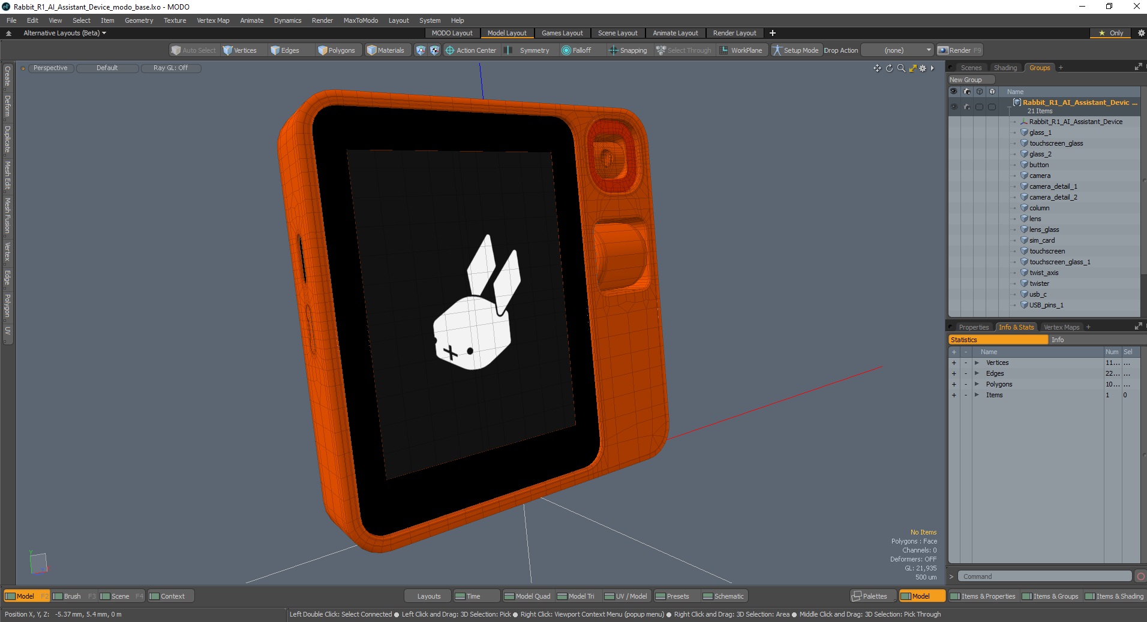Open the Vertex Maps tab
Image resolution: width=1147 pixels, height=622 pixels.
click(x=1061, y=327)
